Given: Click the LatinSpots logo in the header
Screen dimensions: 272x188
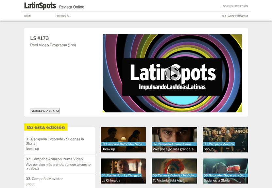Looking at the screenshot, I should 40,6.
